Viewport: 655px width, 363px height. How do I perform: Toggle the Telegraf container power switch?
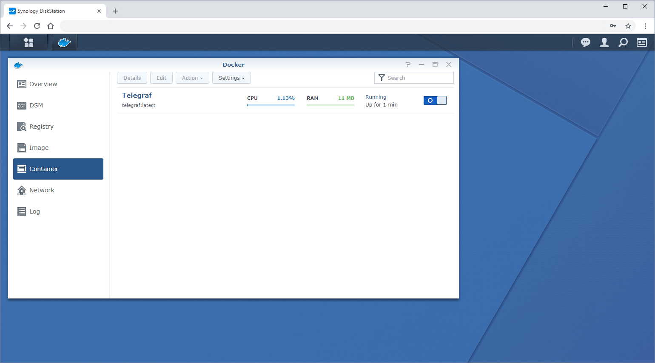click(435, 101)
